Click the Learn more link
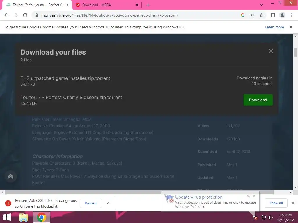Image resolution: width=298 pixels, height=223 pixels. tap(274, 27)
